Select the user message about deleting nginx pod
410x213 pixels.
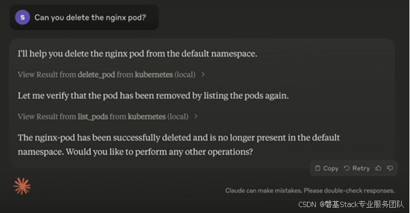pyautogui.click(x=90, y=18)
